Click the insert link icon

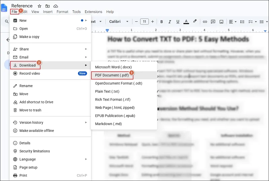point(205,22)
